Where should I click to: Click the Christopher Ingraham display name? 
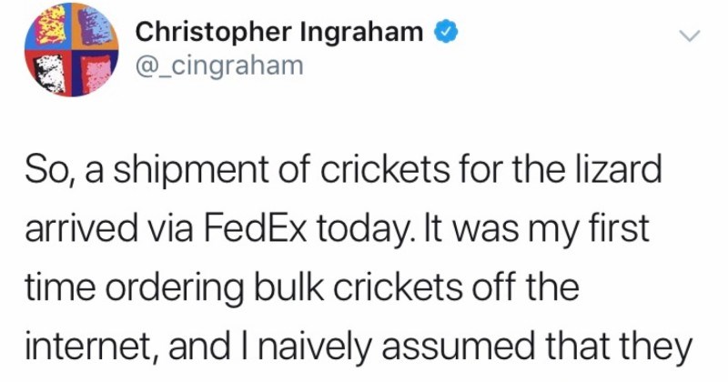tap(279, 32)
